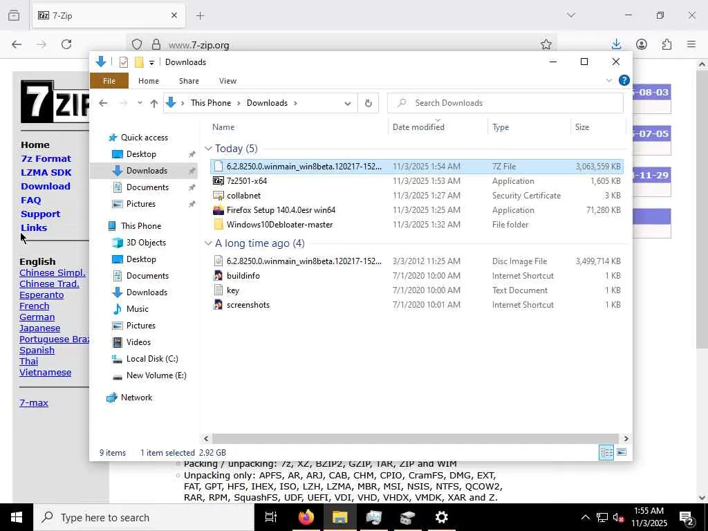Open Explorer help icon
The image size is (708, 531).
[624, 80]
